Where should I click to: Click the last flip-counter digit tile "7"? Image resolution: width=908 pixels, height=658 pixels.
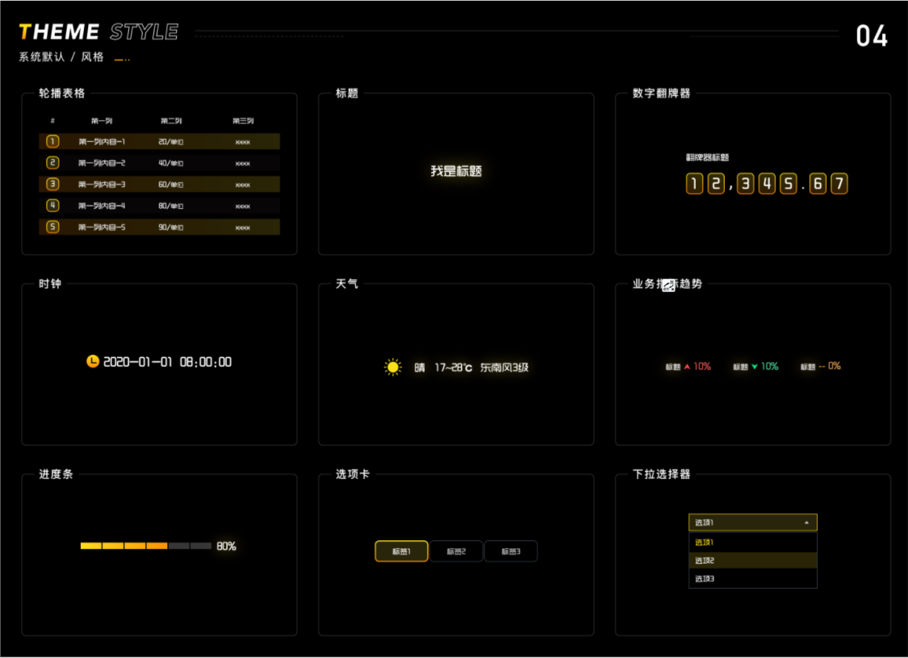click(x=839, y=184)
